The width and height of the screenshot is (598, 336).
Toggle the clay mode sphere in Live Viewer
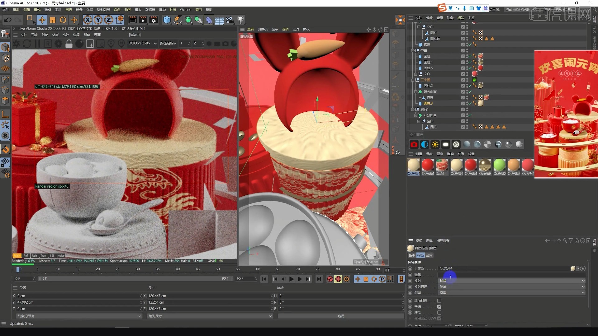pos(79,44)
